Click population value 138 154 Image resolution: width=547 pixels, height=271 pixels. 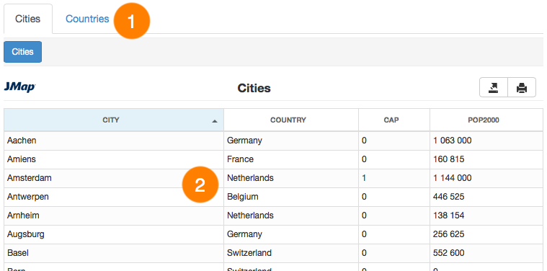[x=448, y=216]
